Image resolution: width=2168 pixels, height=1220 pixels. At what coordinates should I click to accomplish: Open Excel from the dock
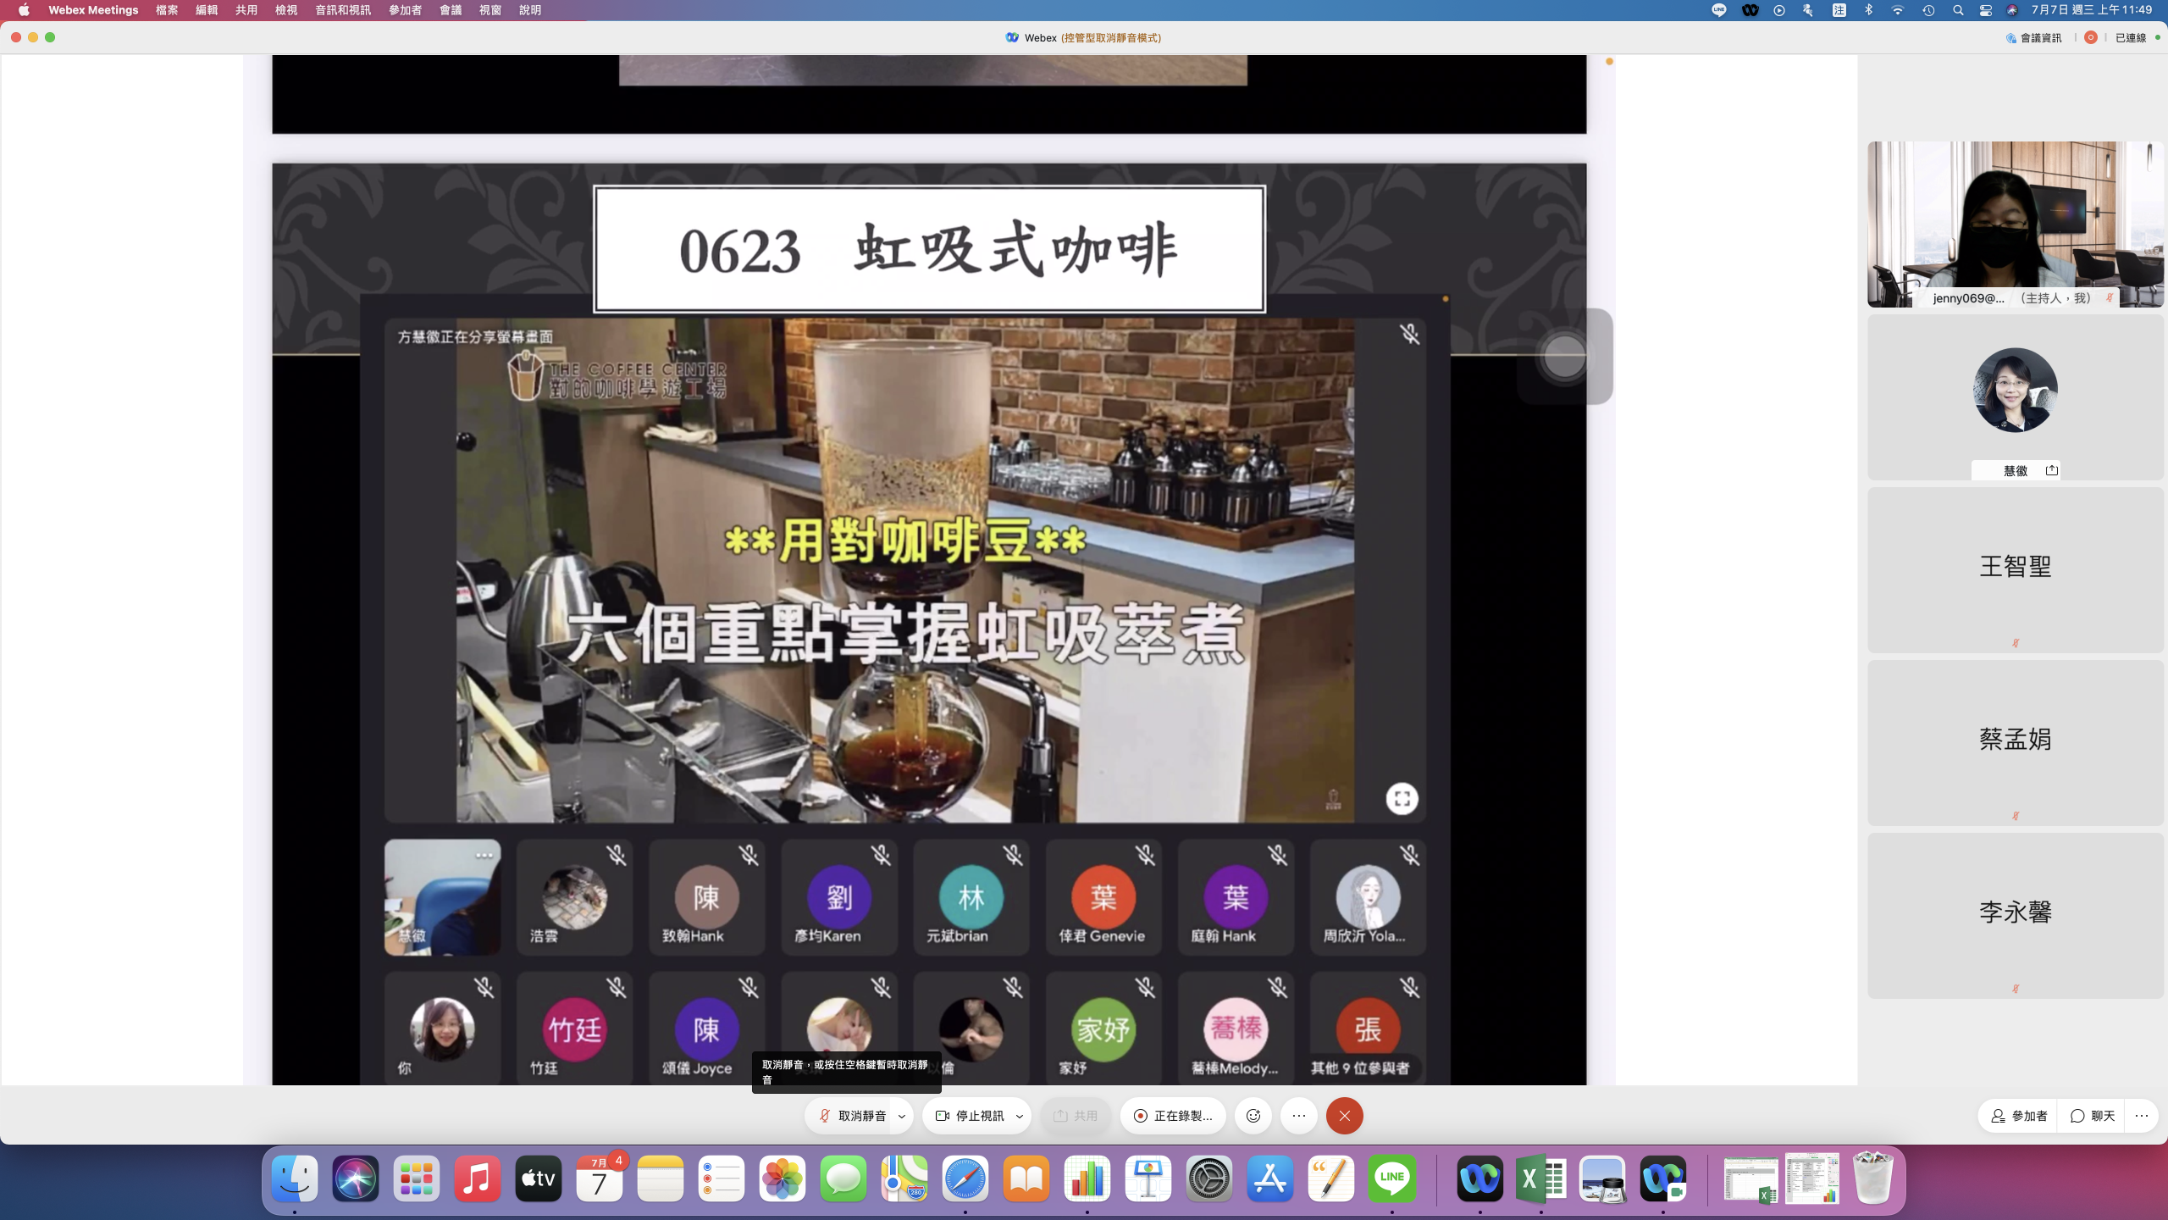coord(1540,1178)
